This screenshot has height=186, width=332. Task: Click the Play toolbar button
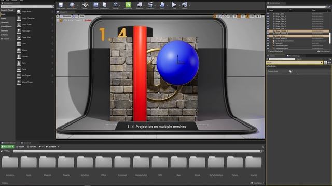pyautogui.click(x=174, y=5)
